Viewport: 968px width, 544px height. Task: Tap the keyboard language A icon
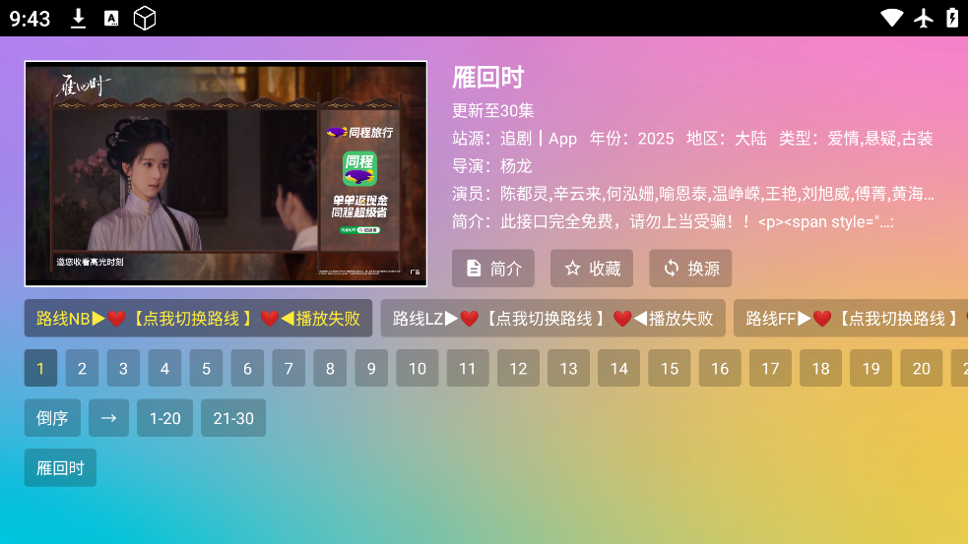111,19
